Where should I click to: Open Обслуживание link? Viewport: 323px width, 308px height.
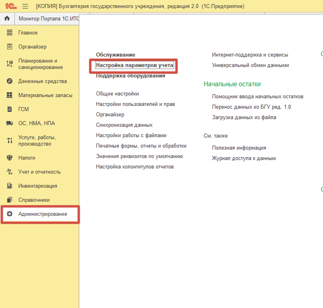click(x=115, y=55)
